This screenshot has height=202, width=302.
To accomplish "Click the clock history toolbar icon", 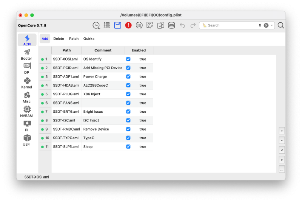I will coord(96,25).
